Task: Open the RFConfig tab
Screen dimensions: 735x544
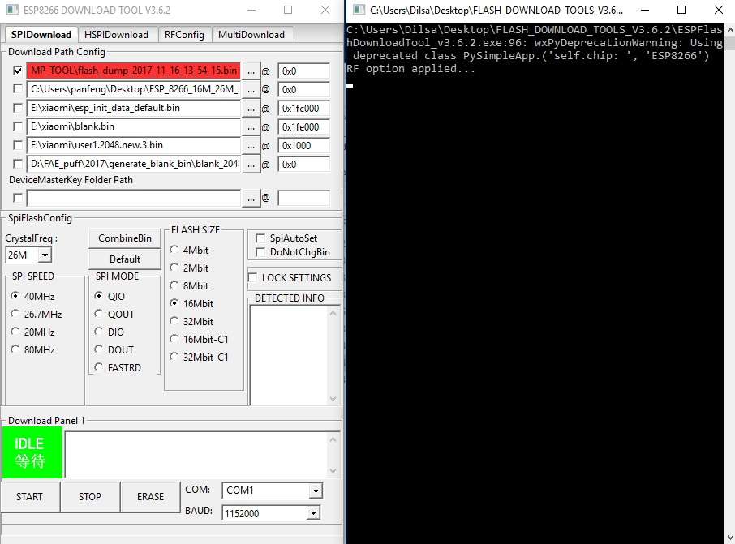Action: 184,35
